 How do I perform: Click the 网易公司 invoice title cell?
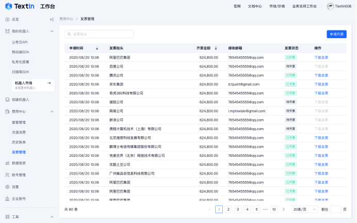[x=116, y=111]
